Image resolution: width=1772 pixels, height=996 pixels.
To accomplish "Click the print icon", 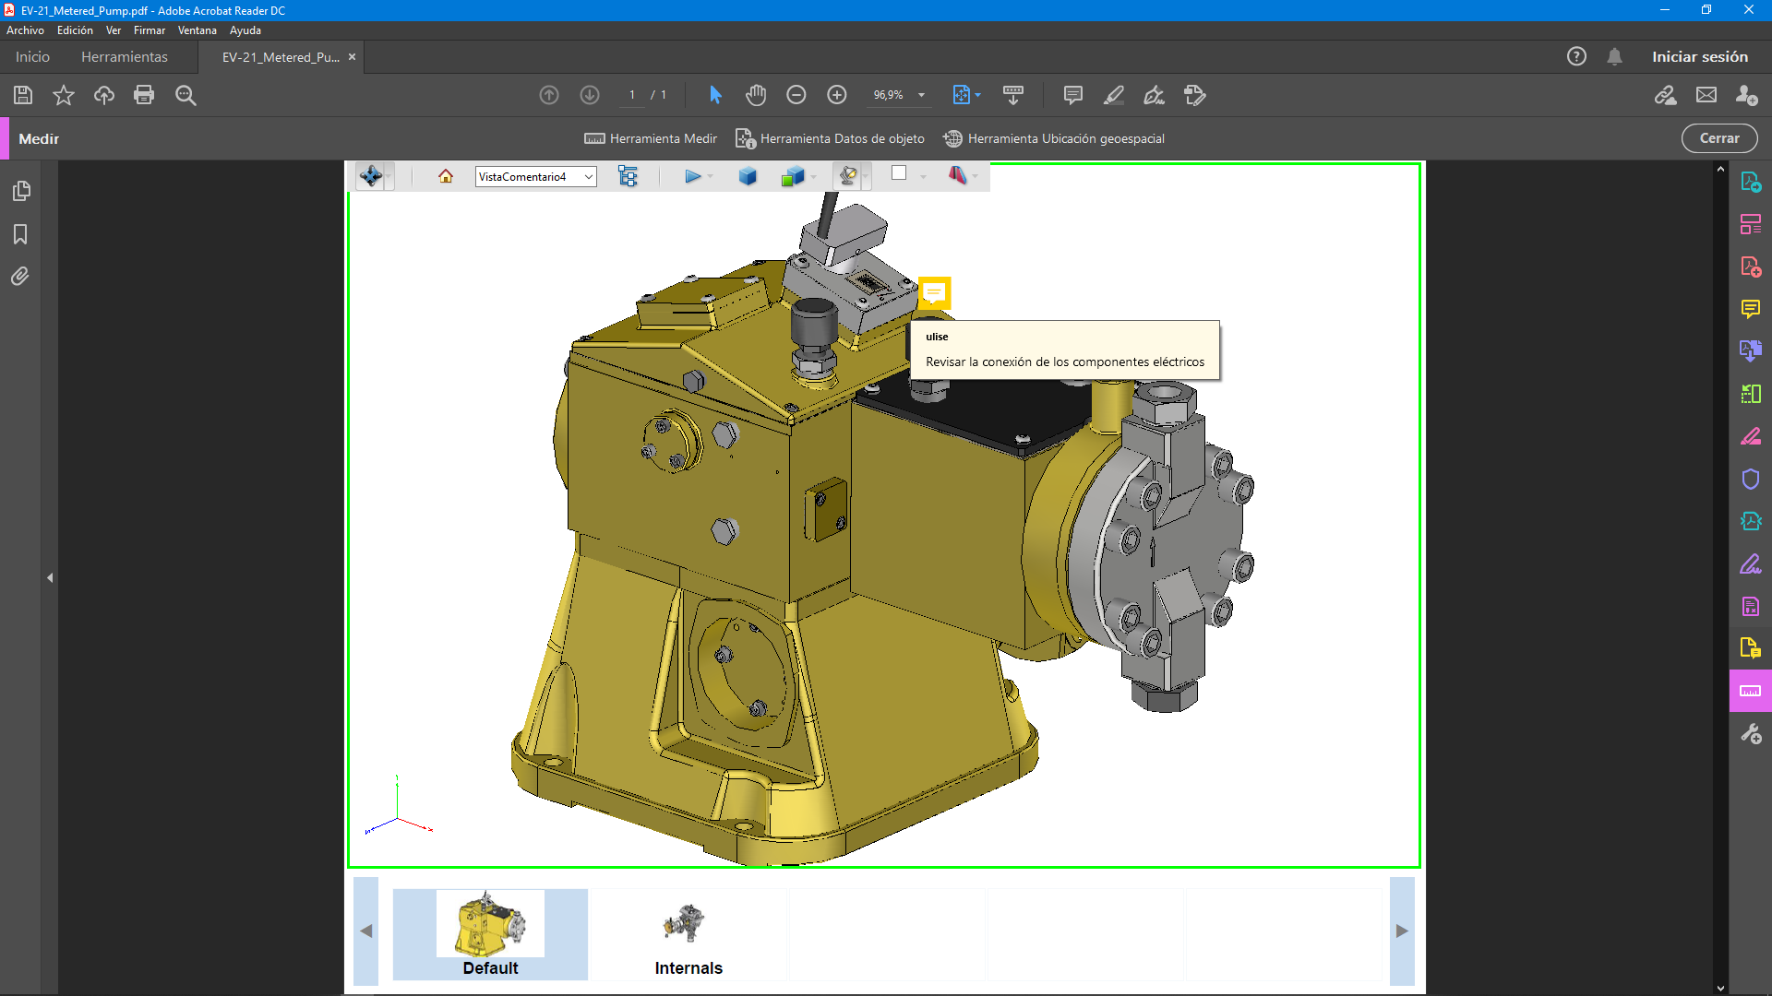I will tap(144, 95).
